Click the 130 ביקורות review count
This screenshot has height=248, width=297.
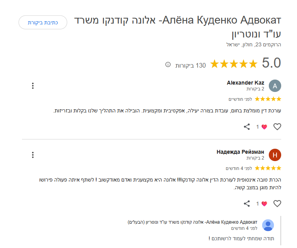(191, 65)
